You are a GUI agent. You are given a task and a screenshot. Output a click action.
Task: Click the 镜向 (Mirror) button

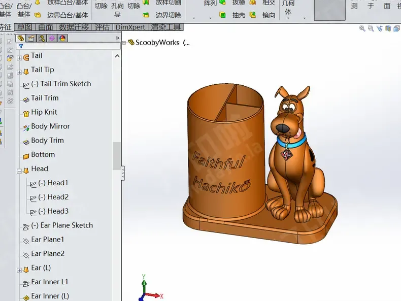[x=269, y=15]
